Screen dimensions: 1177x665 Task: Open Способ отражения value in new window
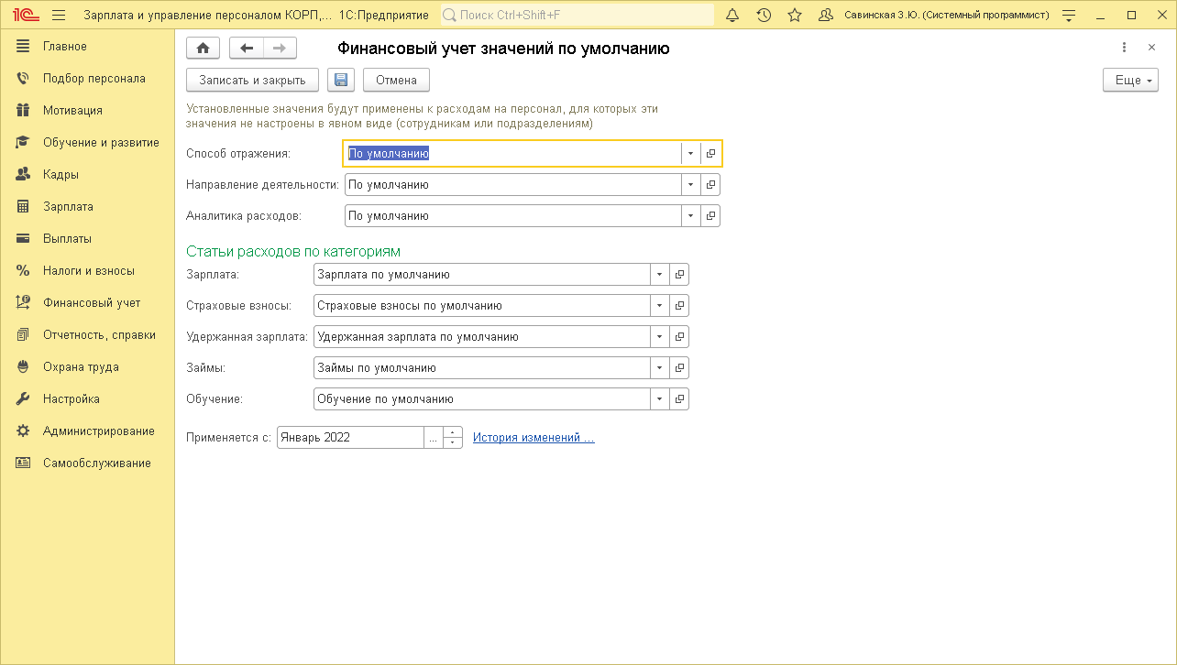click(x=710, y=154)
